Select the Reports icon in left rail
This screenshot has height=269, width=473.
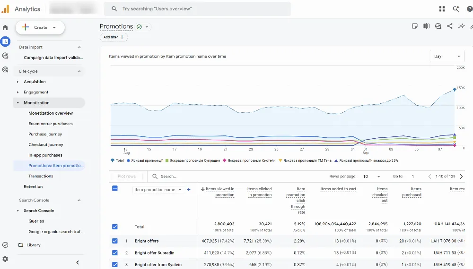(5, 42)
